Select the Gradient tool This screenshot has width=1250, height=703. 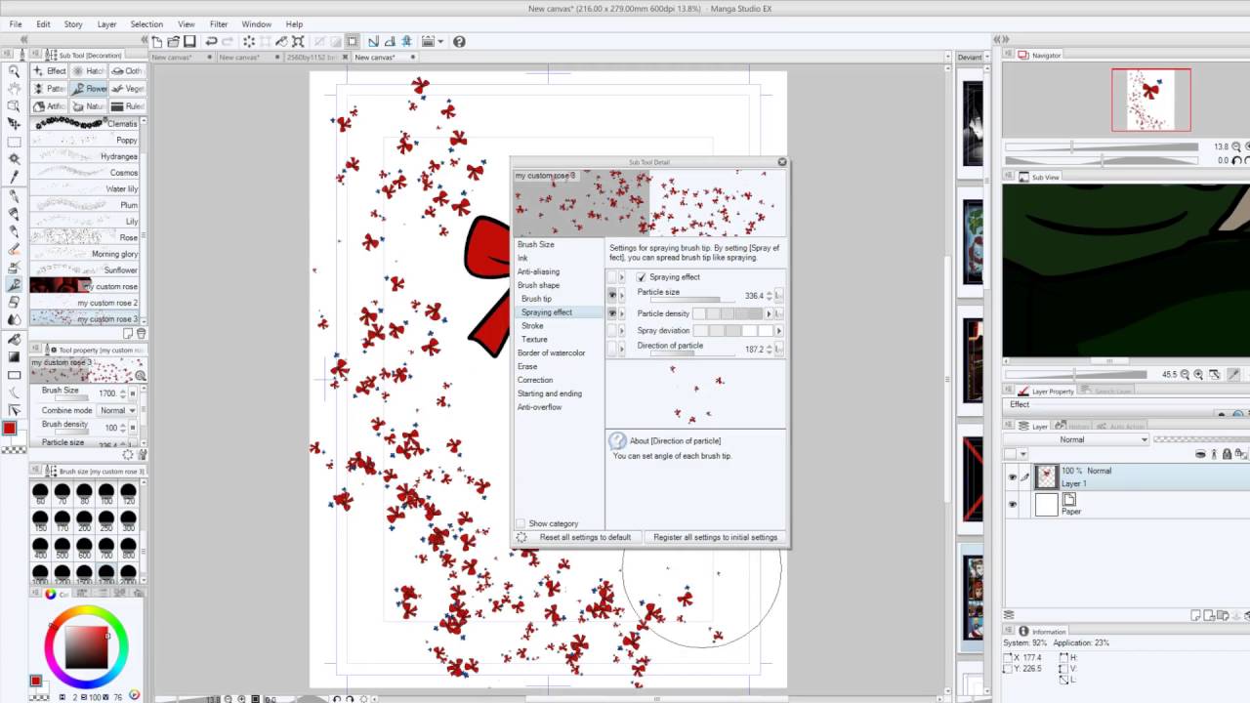coord(14,356)
